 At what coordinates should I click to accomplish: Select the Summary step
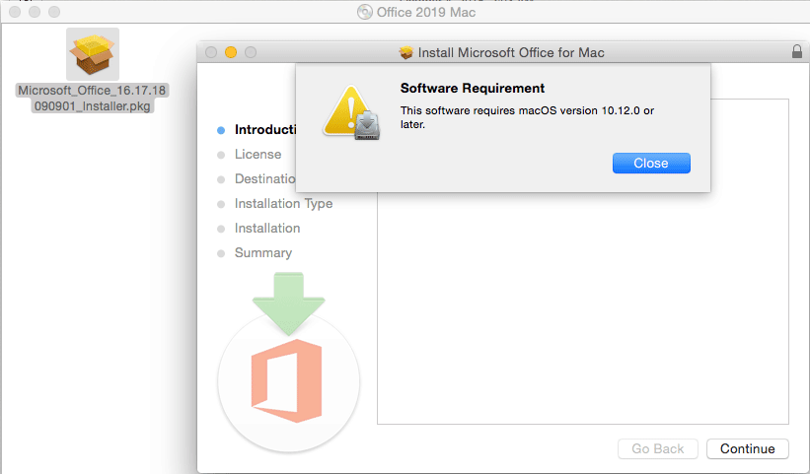(263, 252)
